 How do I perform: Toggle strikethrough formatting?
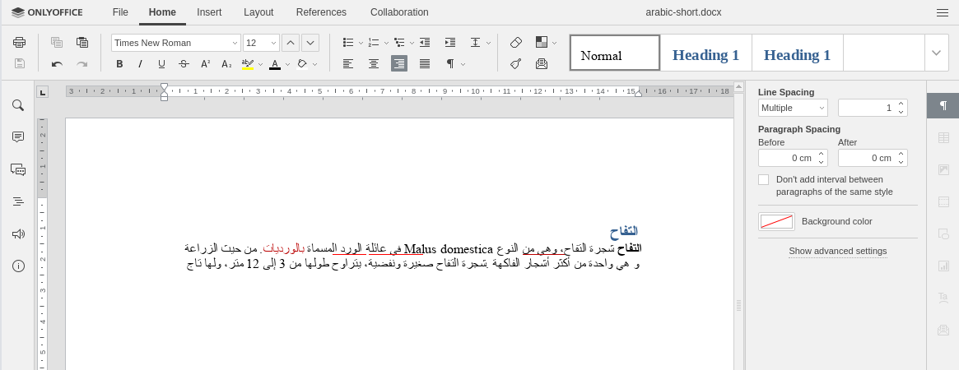pos(184,63)
